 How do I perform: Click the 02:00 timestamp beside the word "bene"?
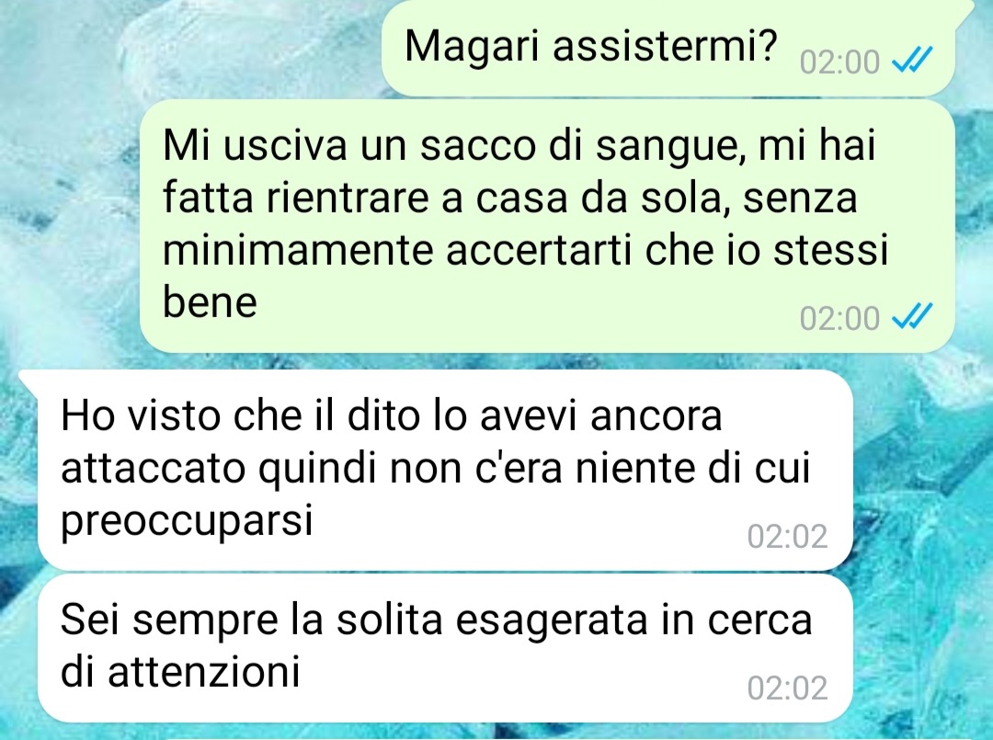tap(839, 318)
